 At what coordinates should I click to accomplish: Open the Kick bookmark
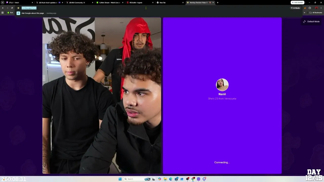click(10, 13)
